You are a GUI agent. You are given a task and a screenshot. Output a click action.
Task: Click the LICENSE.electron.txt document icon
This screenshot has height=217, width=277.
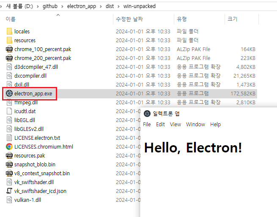pyautogui.click(x=9, y=138)
